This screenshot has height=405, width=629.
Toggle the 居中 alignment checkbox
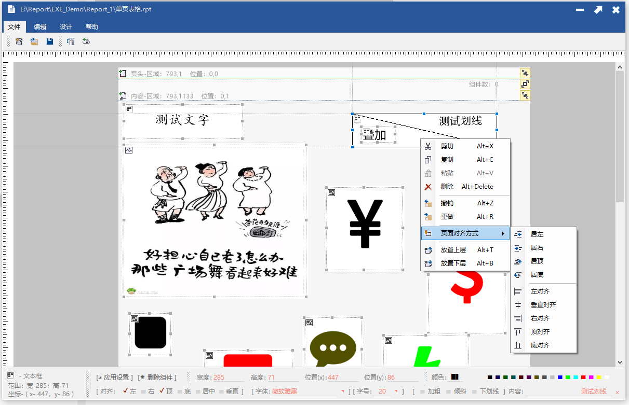pyautogui.click(x=198, y=392)
